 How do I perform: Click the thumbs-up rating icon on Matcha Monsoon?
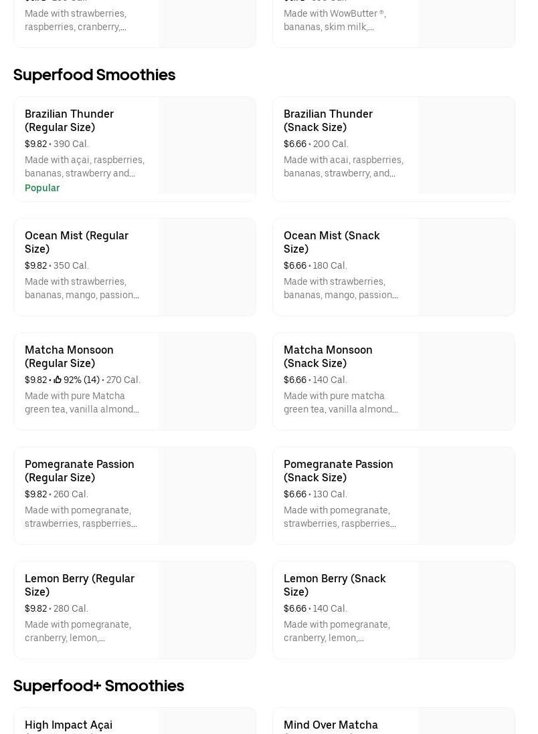point(58,380)
